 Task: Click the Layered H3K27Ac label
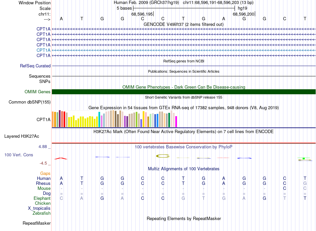pos(22,136)
